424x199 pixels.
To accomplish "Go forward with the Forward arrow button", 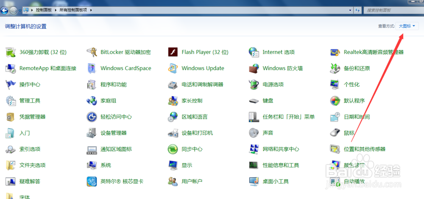I will coord(13,11).
